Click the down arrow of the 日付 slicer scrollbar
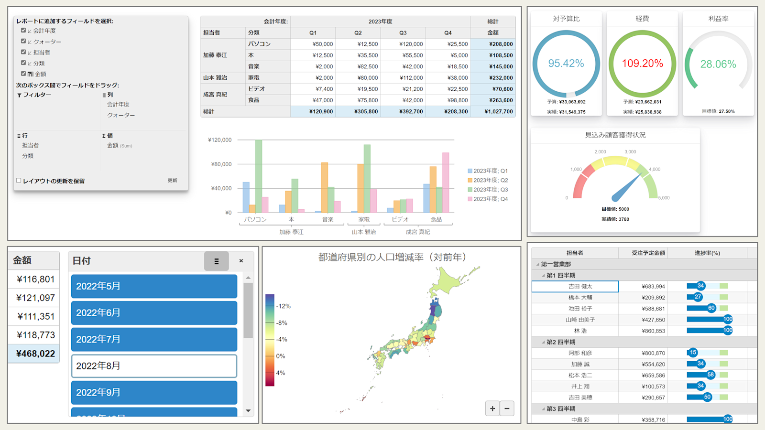This screenshot has height=430, width=765. pyautogui.click(x=248, y=410)
